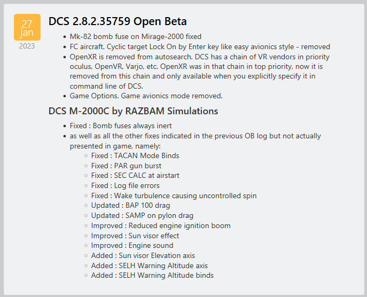Select the TACAN Mode Binds fix entry
This screenshot has width=367, height=297.
pyautogui.click(x=135, y=155)
